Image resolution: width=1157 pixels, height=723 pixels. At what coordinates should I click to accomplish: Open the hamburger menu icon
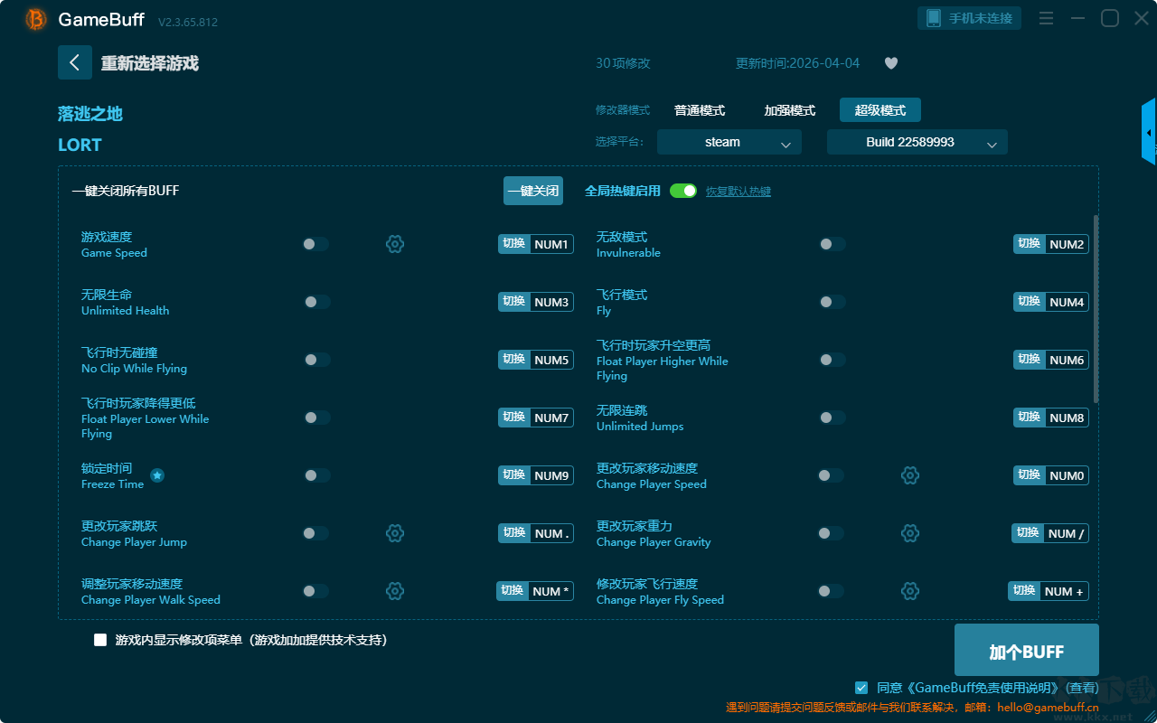(x=1046, y=18)
